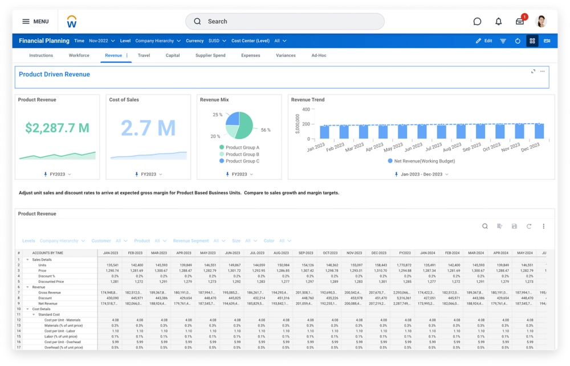Switch to the Supplier Spend tab

[x=210, y=55]
